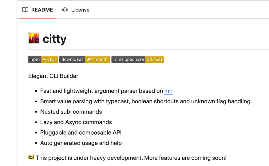Open the minzipped size 2.8 KiB badge
The image size is (269, 166).
coord(138,59)
